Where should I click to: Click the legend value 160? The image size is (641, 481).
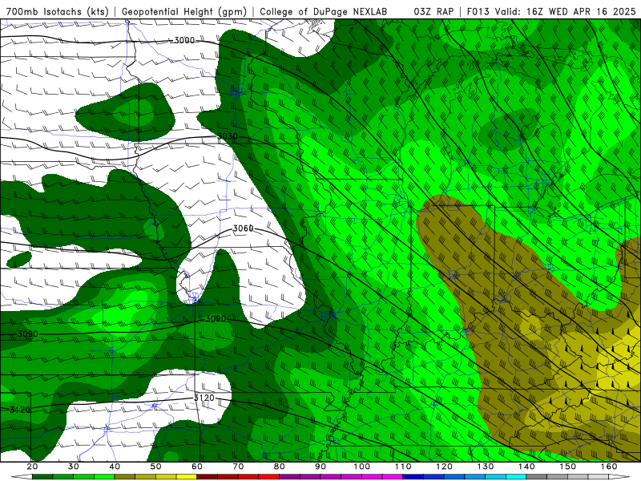click(609, 467)
